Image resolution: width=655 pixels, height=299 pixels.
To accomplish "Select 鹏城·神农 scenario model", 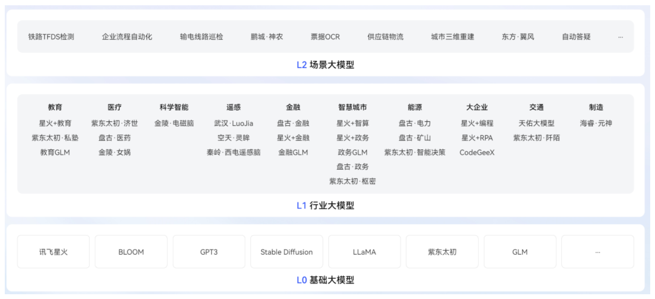I will tap(267, 37).
